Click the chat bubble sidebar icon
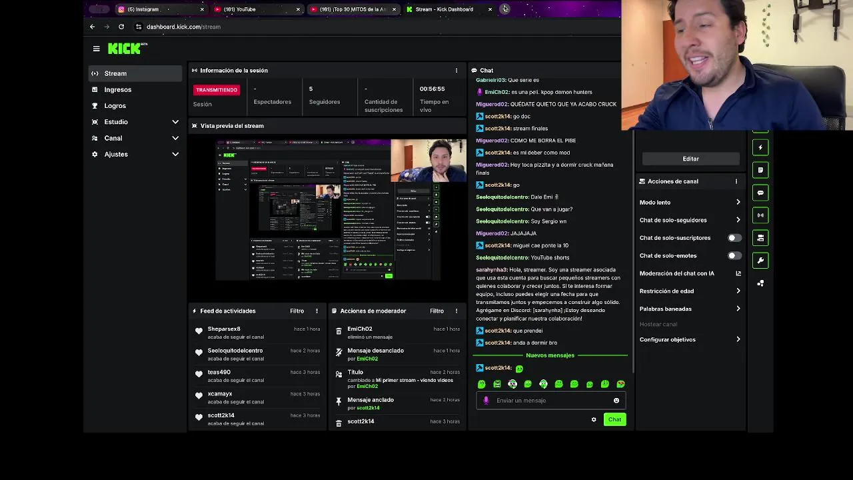This screenshot has width=853, height=480. 760,193
